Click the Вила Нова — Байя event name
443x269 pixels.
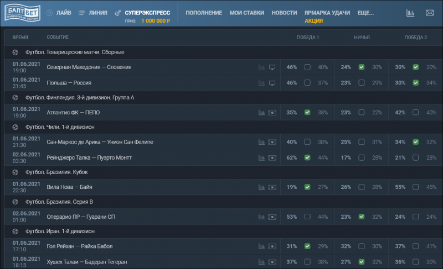[70, 187]
